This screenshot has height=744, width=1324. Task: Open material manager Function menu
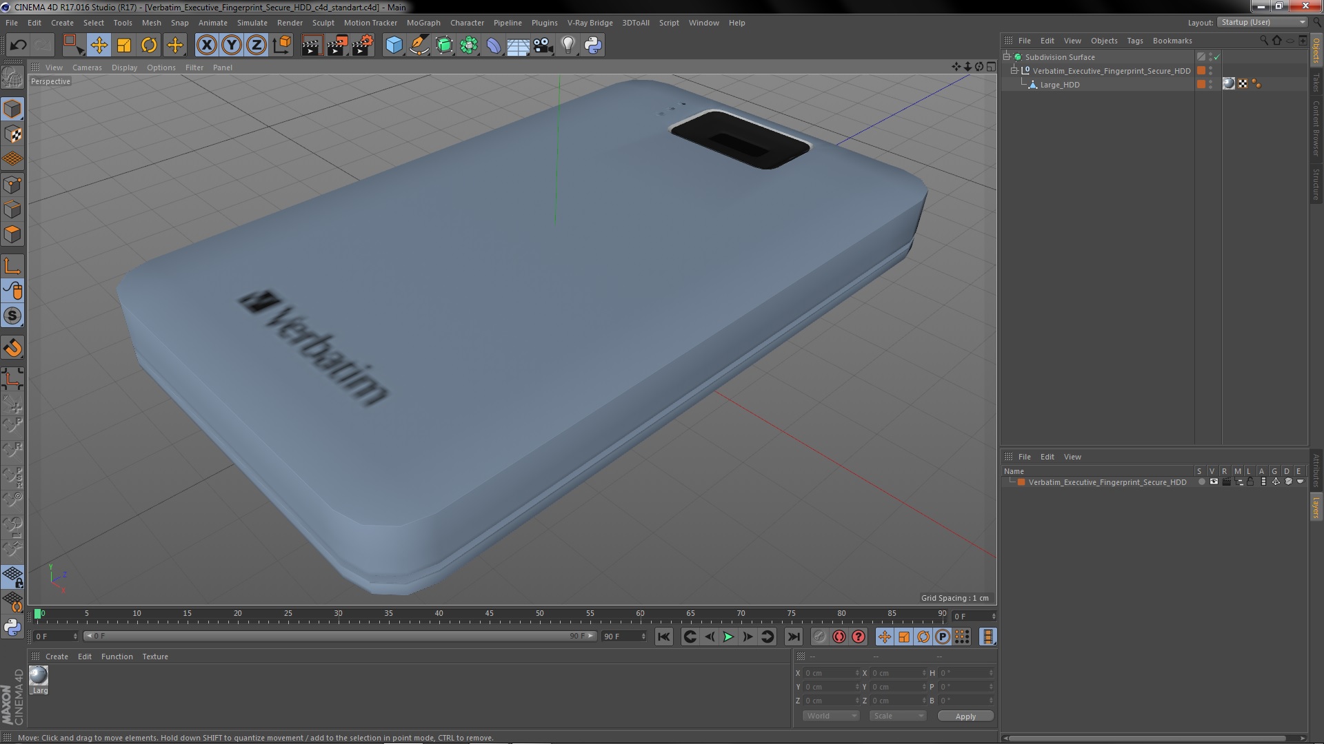(117, 657)
